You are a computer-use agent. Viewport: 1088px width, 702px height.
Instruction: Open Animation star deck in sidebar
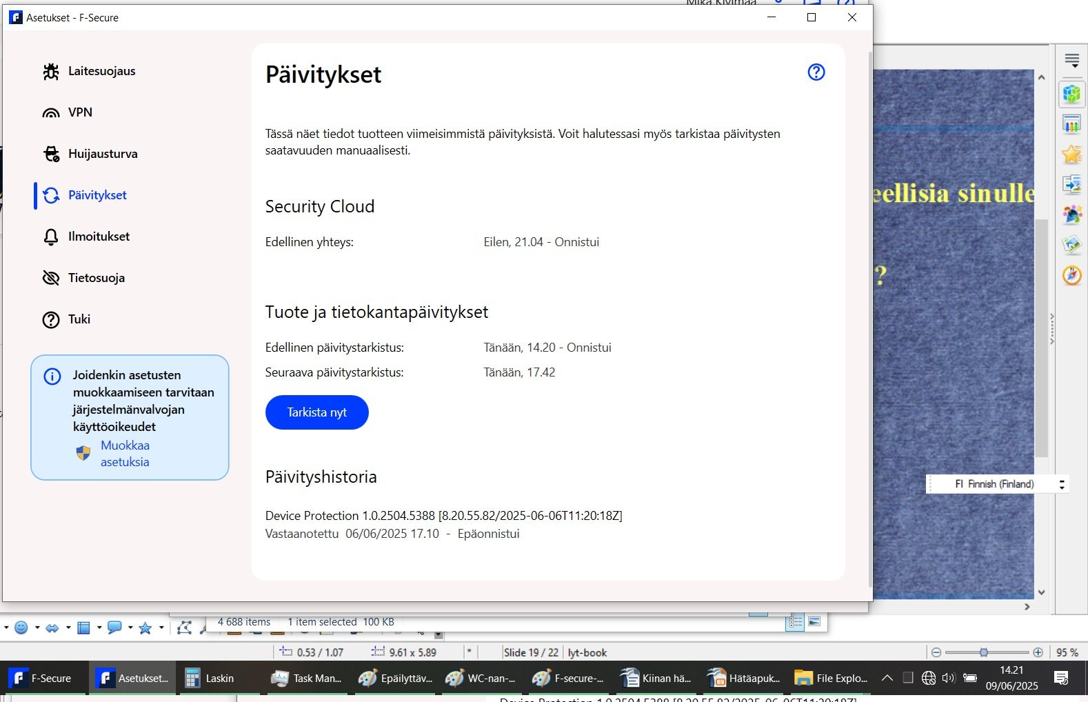[x=1071, y=154]
